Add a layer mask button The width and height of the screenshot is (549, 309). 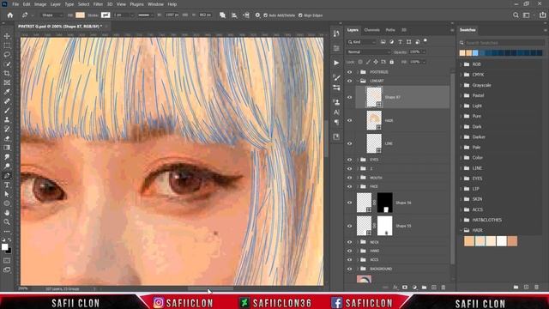coord(405,288)
